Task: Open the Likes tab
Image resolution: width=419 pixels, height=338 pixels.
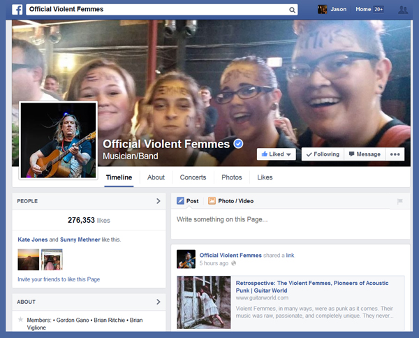Action: point(265,177)
